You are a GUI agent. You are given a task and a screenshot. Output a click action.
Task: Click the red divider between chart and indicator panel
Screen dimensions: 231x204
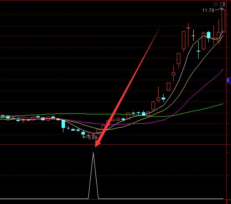[113, 145]
